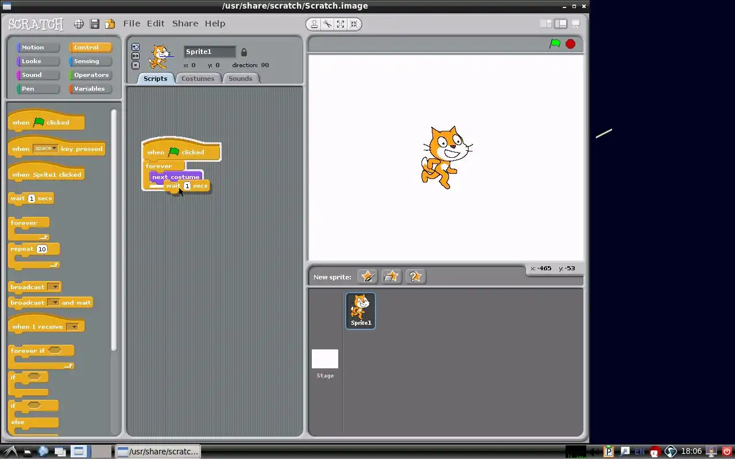Get a surprise sprite

(x=415, y=277)
